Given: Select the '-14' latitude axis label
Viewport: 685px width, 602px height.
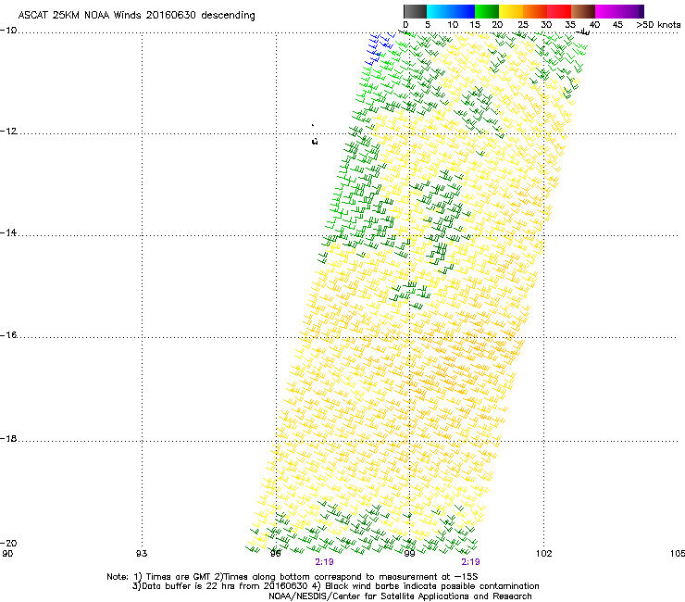Looking at the screenshot, I should [x=8, y=232].
